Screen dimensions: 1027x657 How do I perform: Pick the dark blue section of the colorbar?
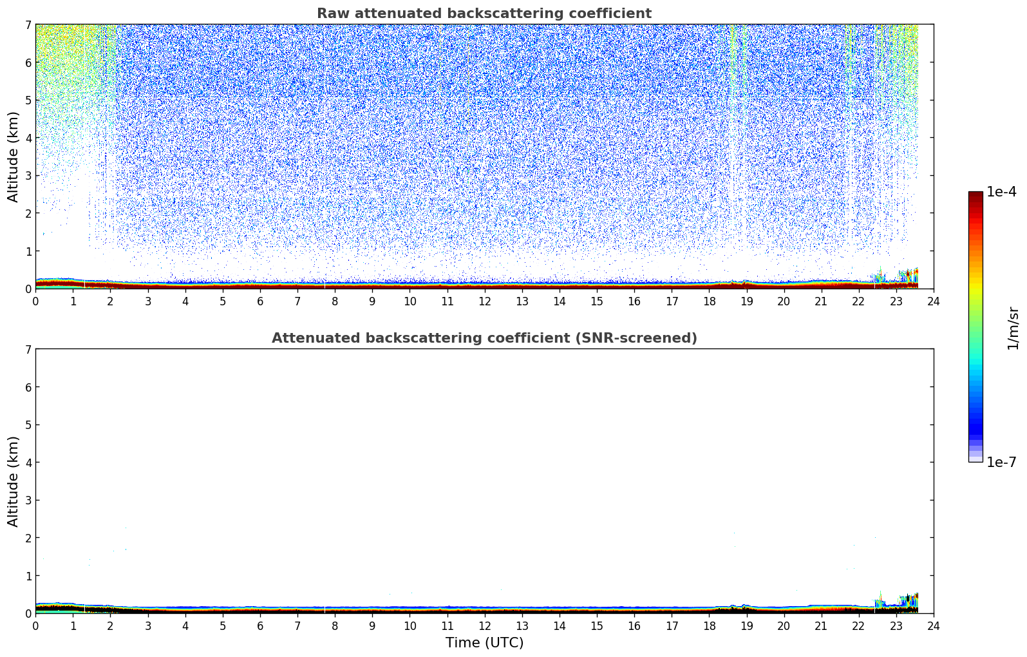click(975, 425)
